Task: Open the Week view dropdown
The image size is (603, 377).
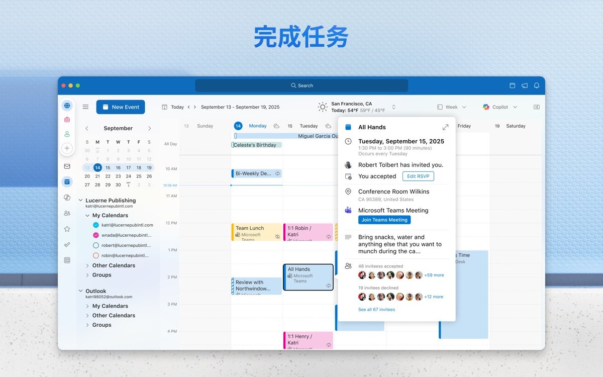Action: click(x=451, y=107)
